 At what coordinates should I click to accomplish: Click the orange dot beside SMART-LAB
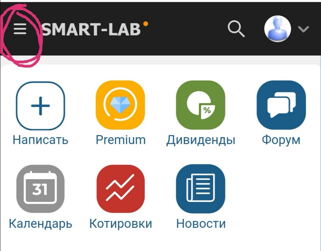click(146, 24)
